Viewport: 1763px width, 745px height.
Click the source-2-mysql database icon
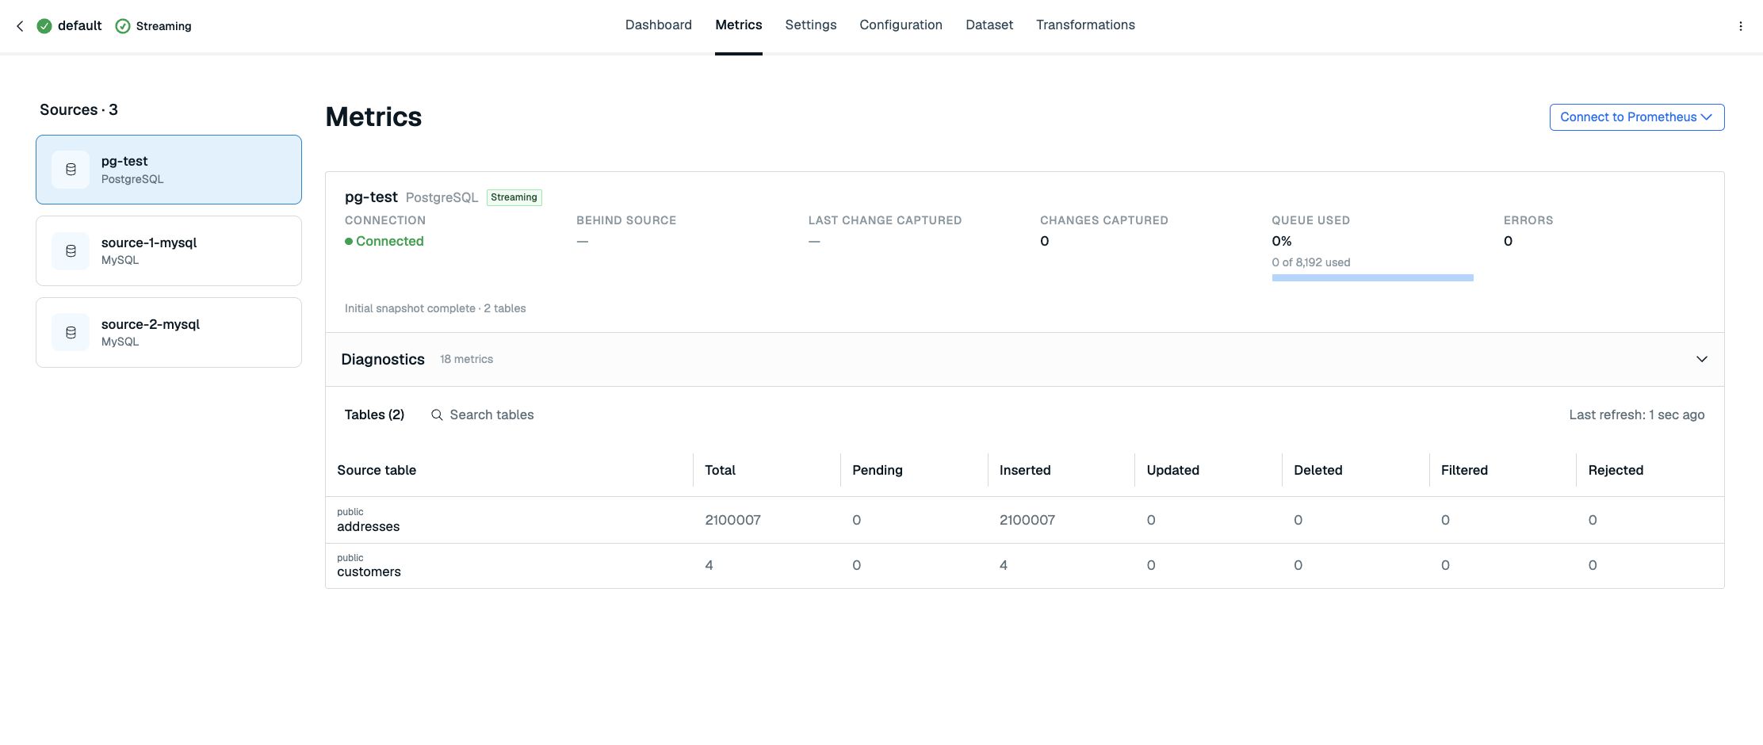71,333
